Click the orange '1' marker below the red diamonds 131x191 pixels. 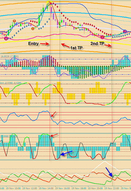[33, 29]
